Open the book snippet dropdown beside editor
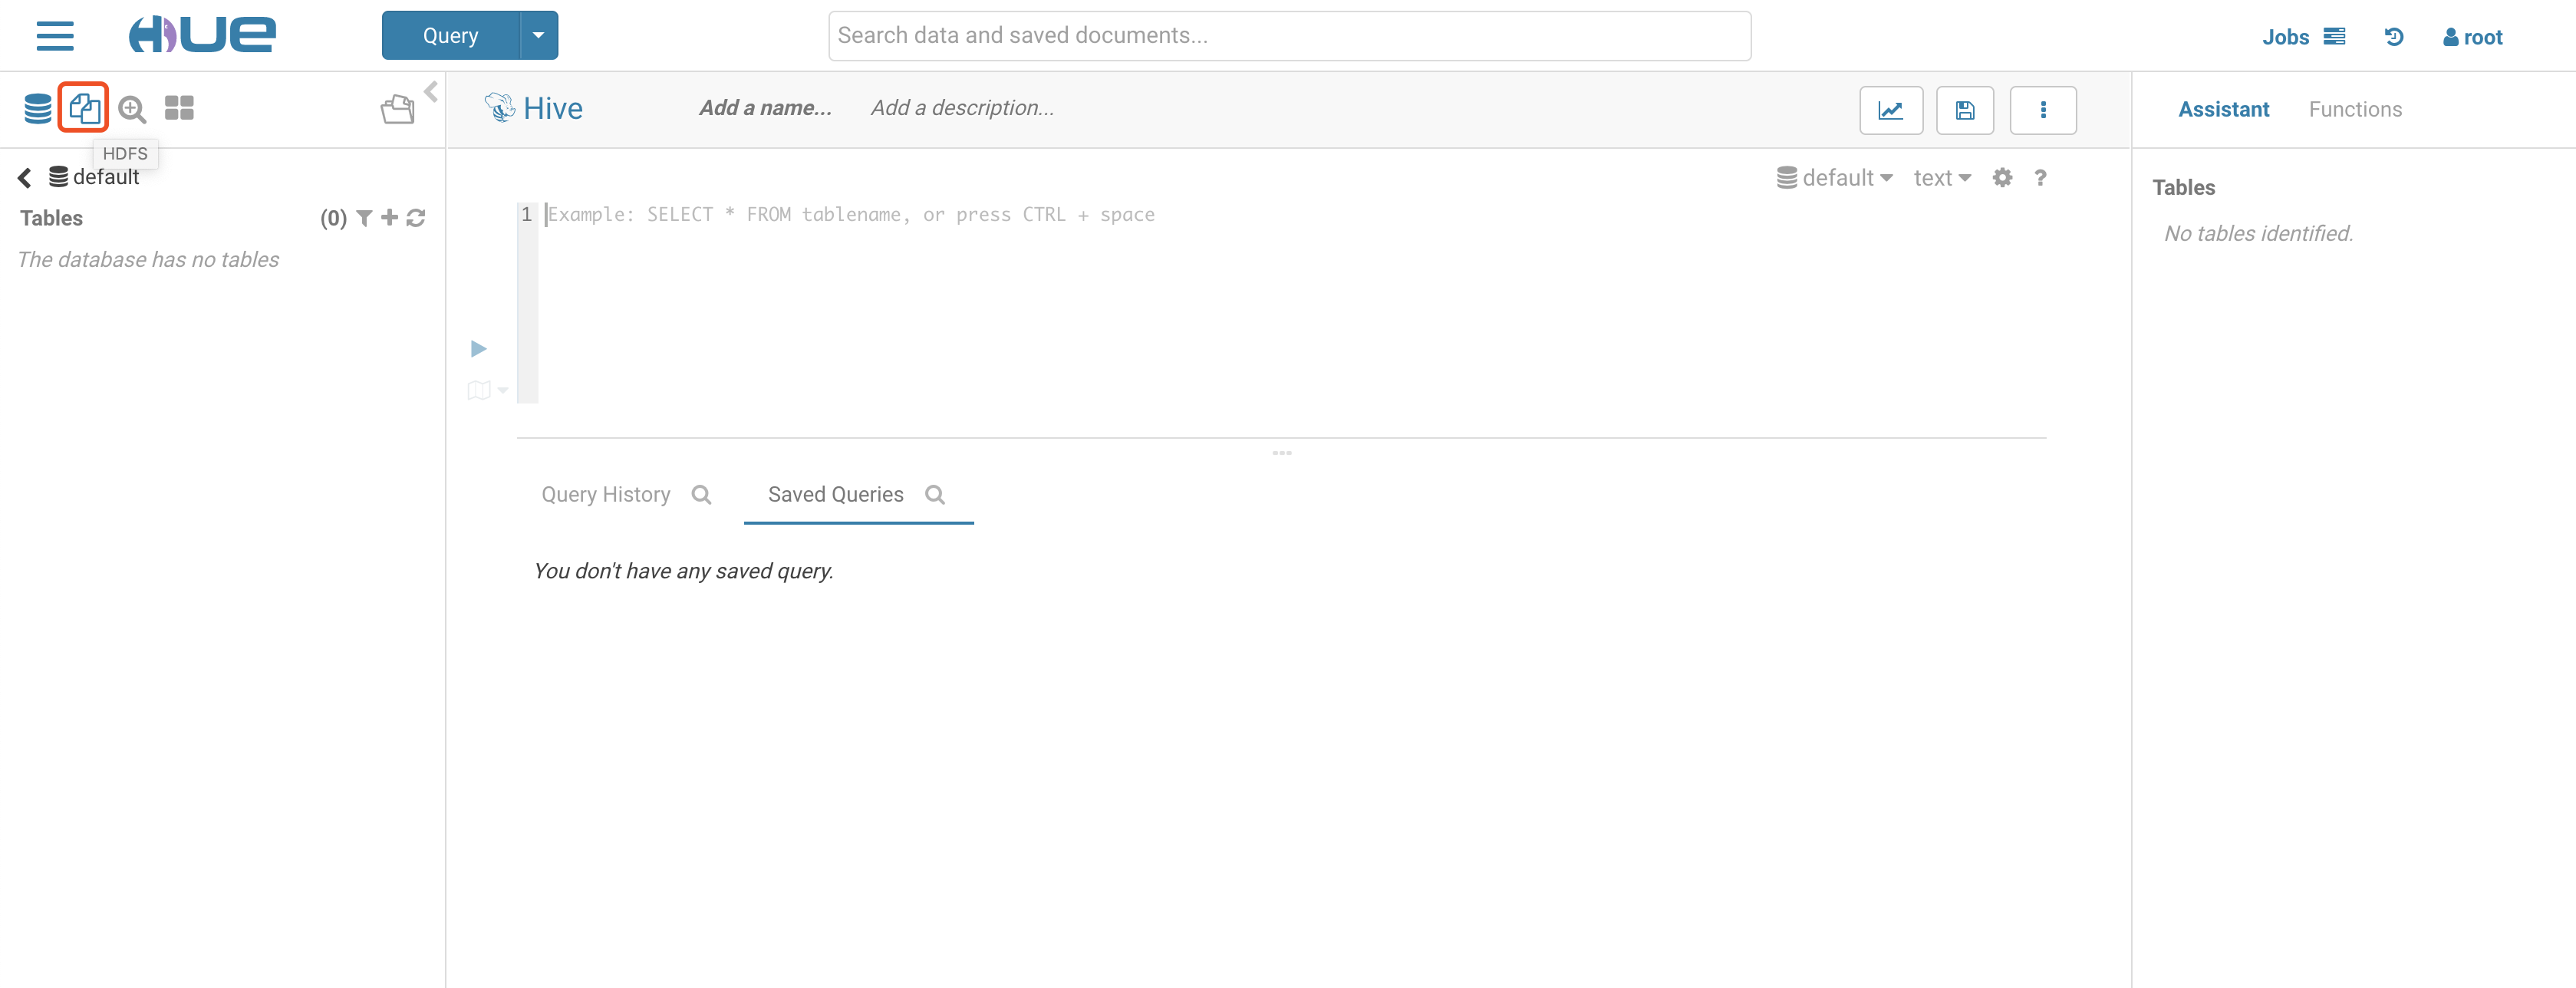 point(487,390)
